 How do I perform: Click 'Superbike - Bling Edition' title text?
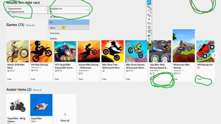(x=16, y=120)
